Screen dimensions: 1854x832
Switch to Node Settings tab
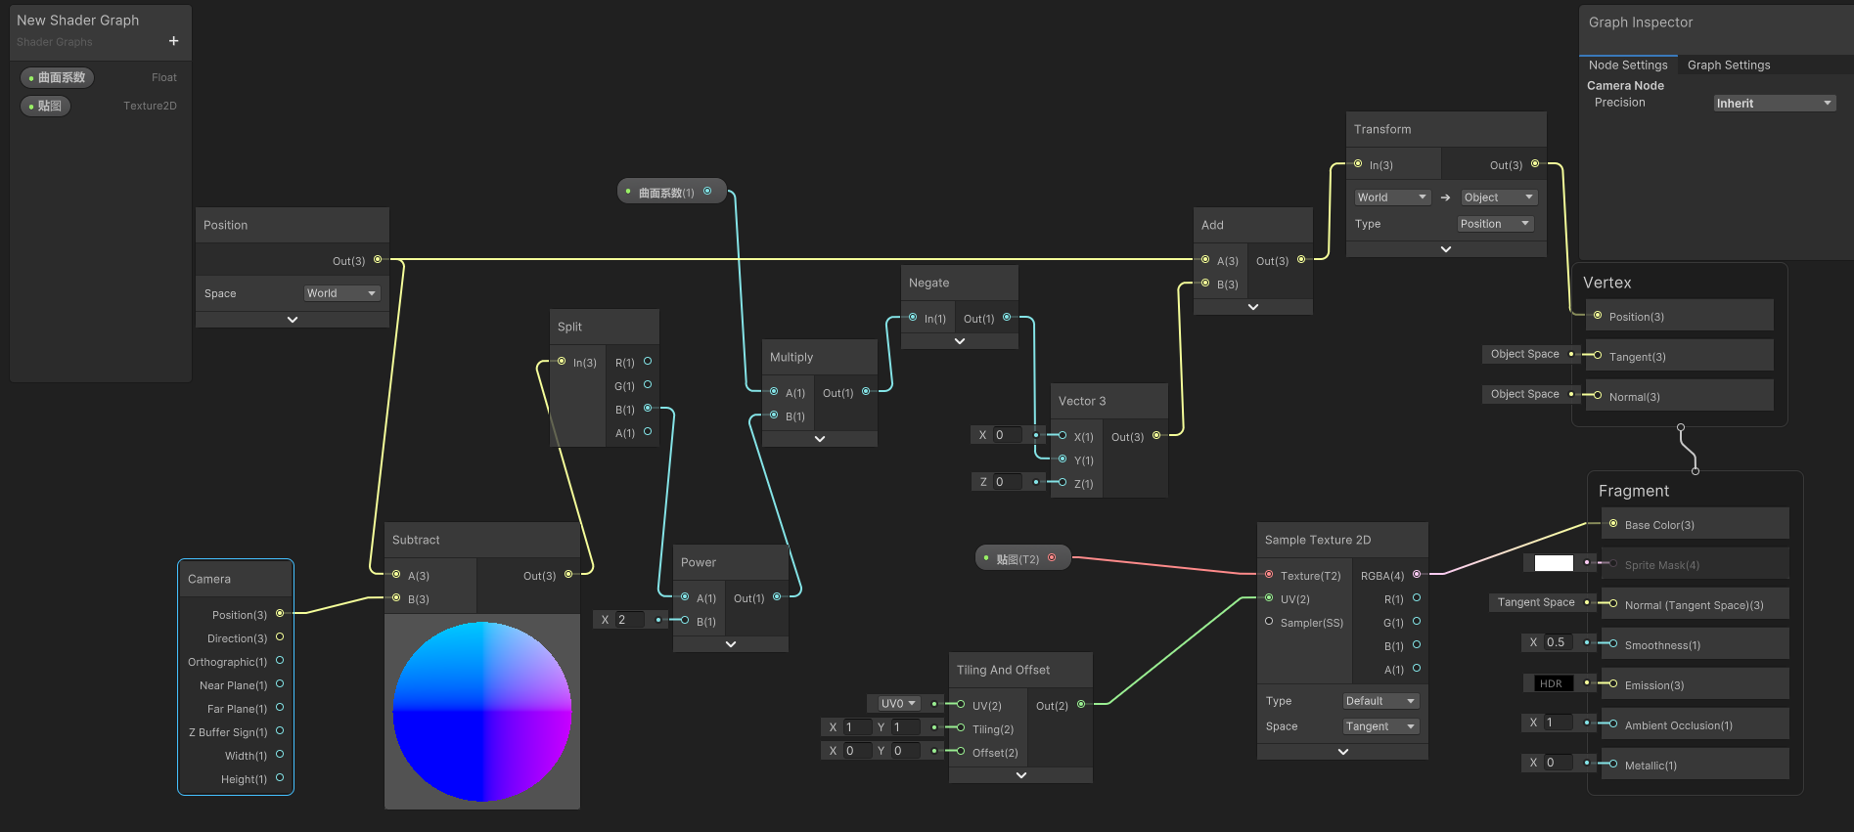tap(1628, 66)
